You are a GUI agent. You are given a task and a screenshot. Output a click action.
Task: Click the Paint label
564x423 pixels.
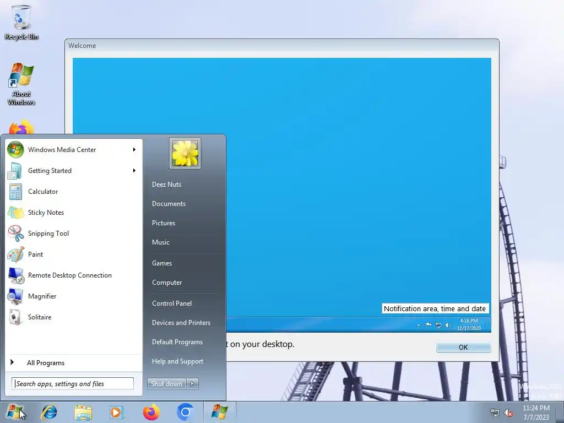click(35, 254)
